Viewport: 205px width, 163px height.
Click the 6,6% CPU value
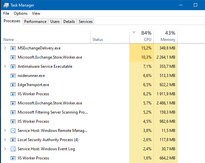coord(147,76)
